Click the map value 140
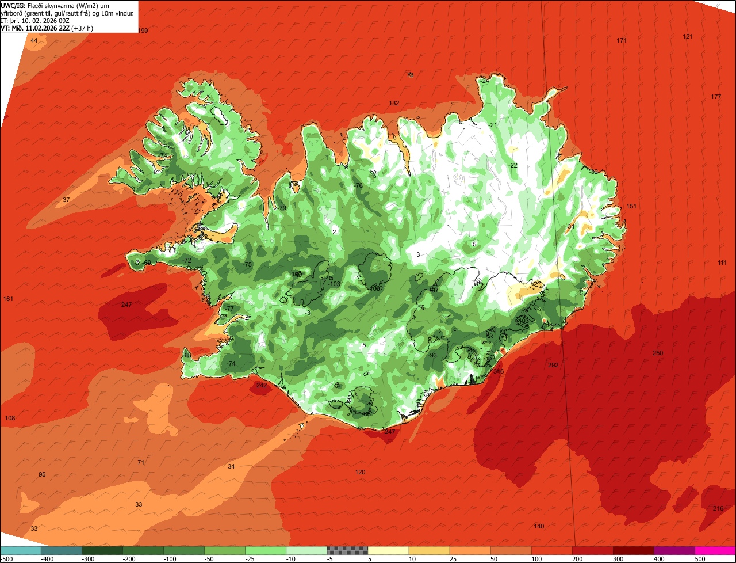 click(539, 526)
